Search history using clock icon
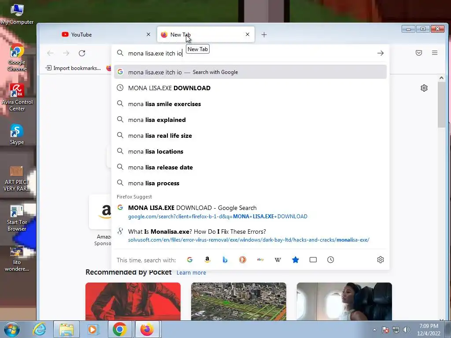Screen dimensions: 451x338 pos(330,260)
